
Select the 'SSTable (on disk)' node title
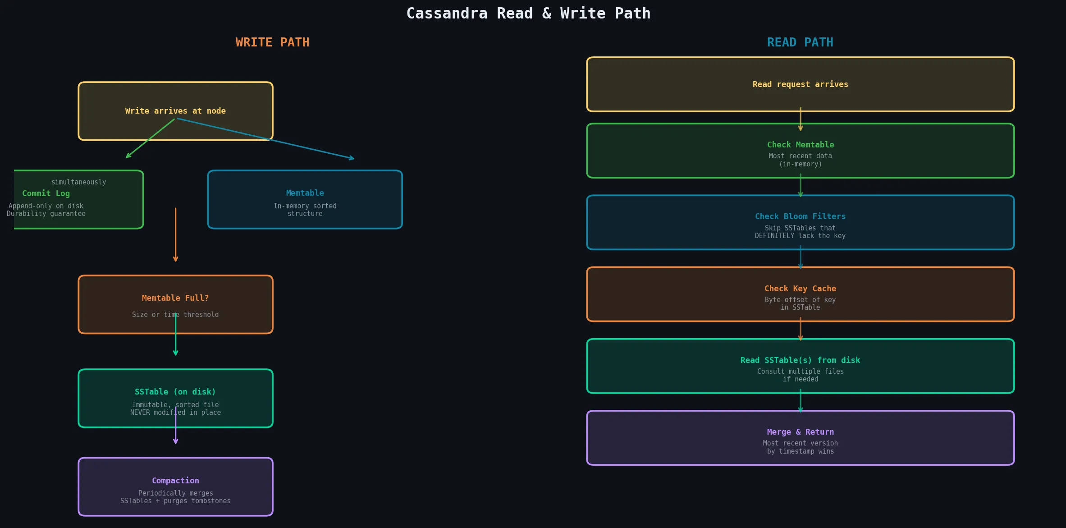[x=175, y=392]
